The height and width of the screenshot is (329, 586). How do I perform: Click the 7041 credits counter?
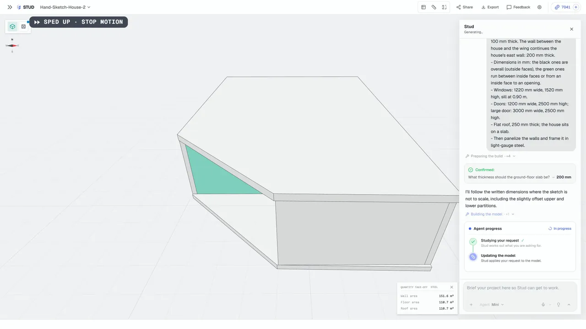coord(562,7)
